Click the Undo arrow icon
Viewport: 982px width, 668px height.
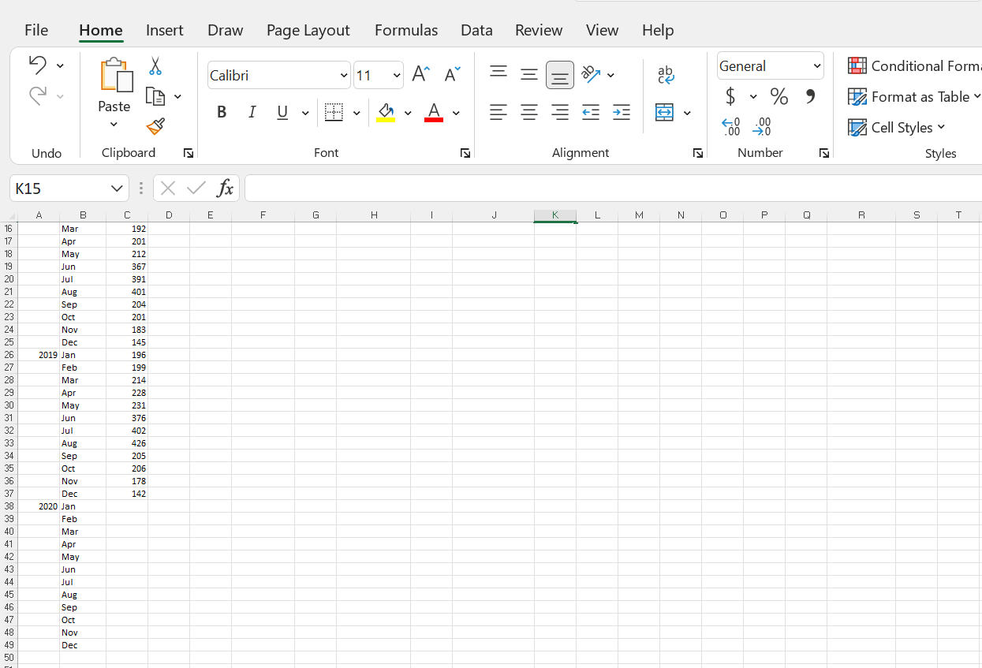click(37, 65)
